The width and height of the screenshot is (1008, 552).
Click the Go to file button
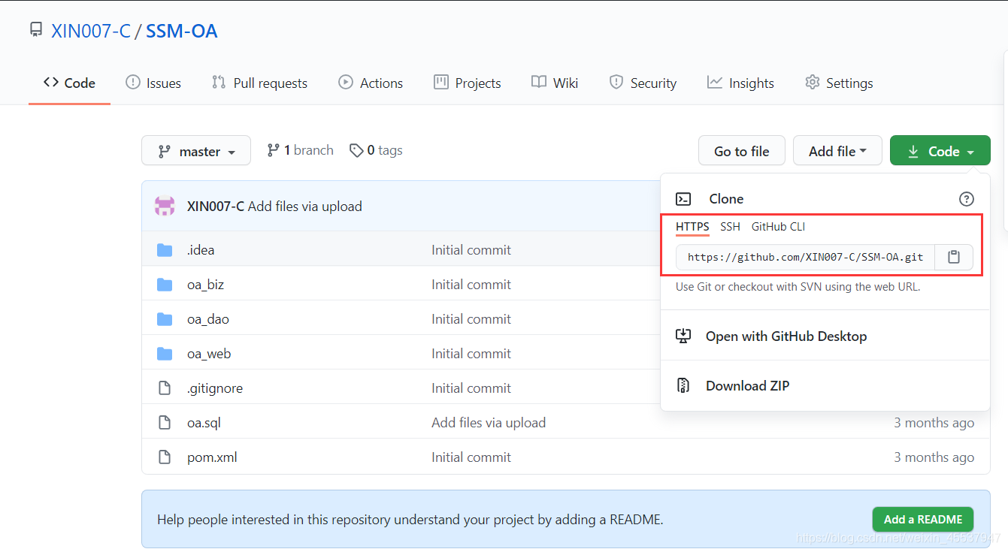742,151
